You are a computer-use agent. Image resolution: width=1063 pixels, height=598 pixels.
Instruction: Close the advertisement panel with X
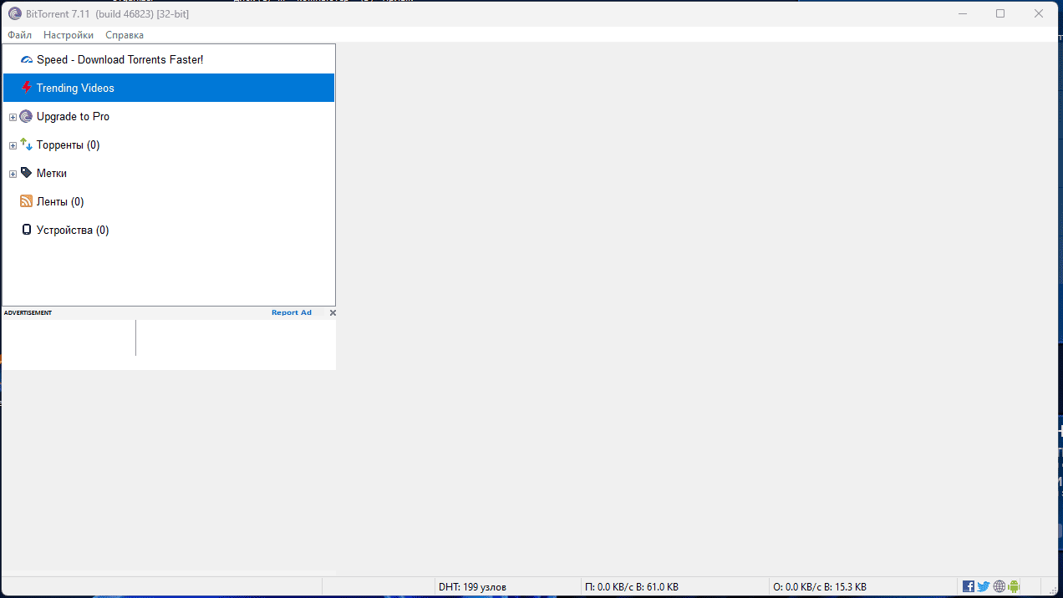point(333,312)
